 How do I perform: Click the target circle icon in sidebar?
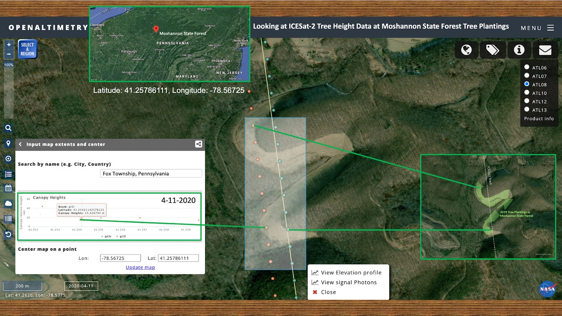tap(8, 159)
